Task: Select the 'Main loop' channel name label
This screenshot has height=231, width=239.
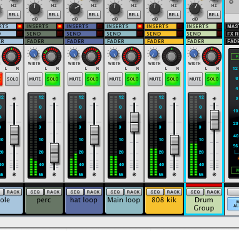Action: point(124,200)
